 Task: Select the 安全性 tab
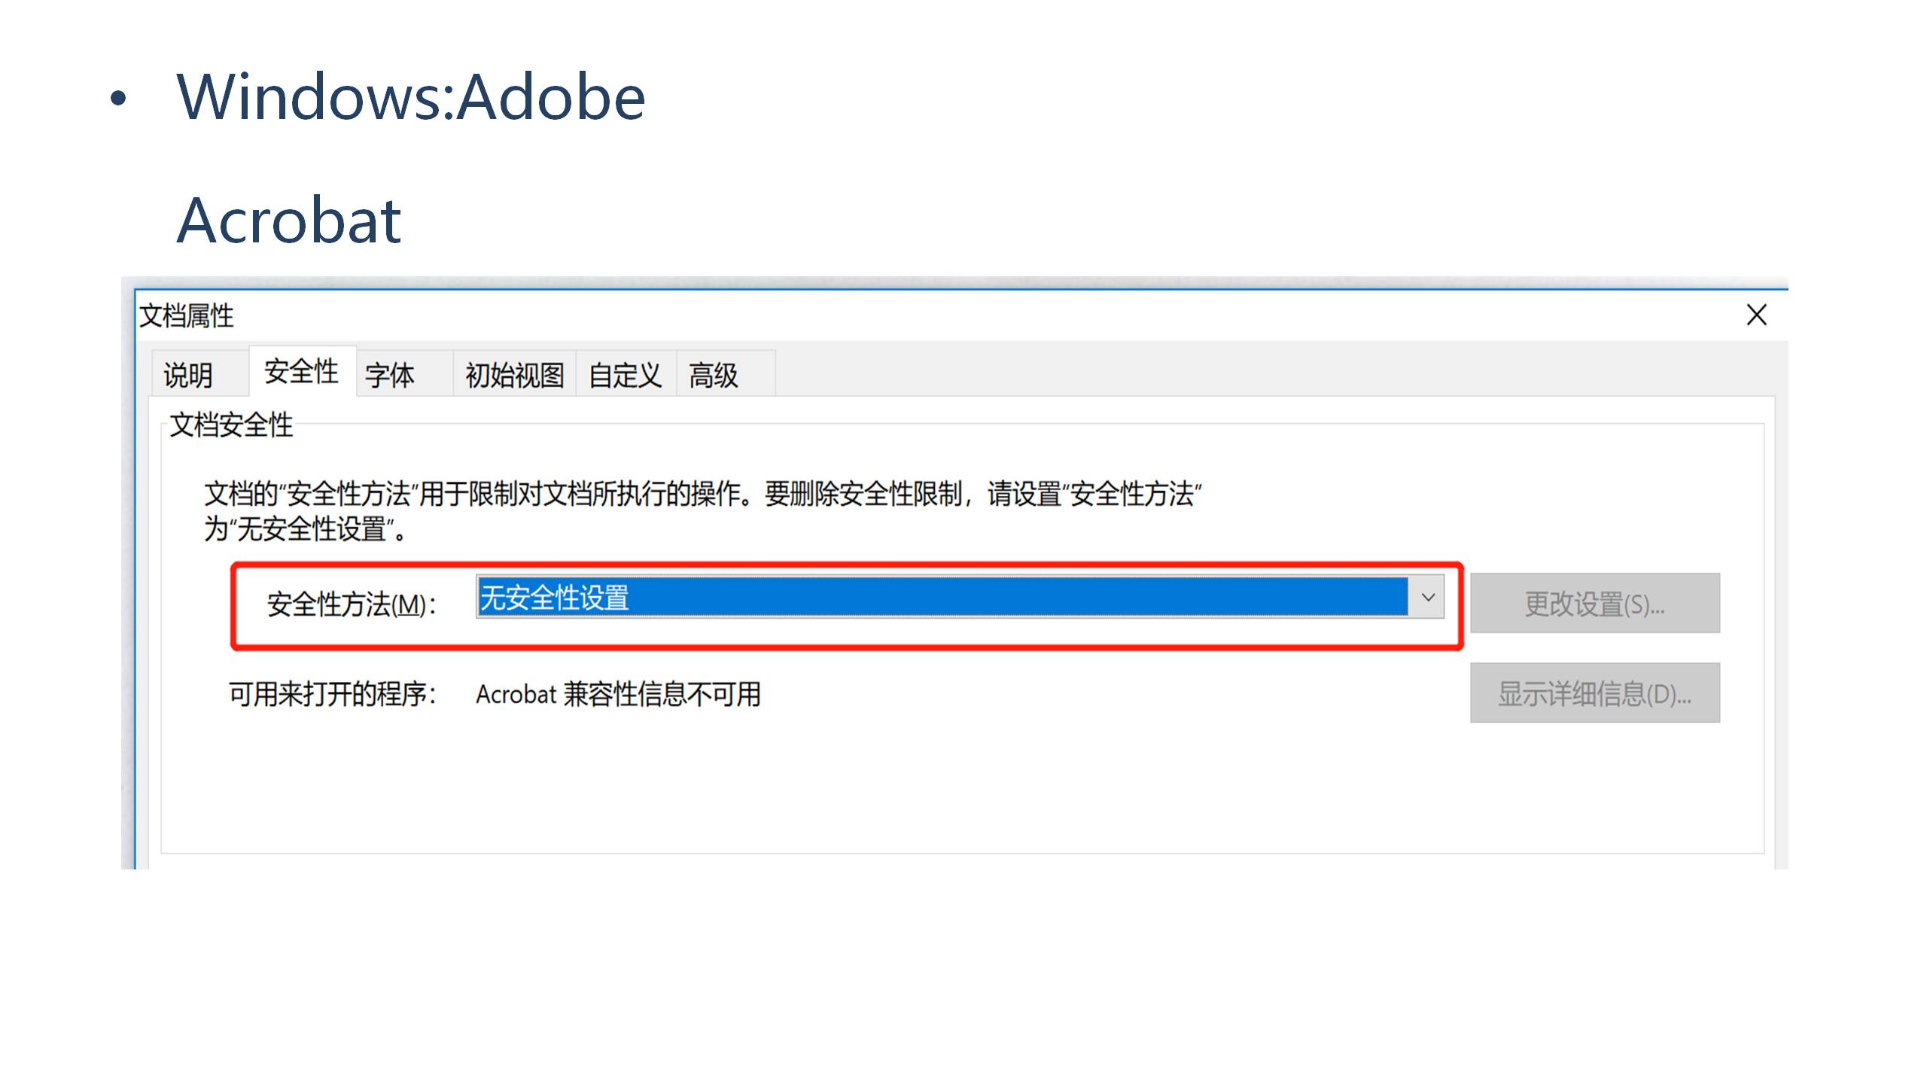click(301, 371)
